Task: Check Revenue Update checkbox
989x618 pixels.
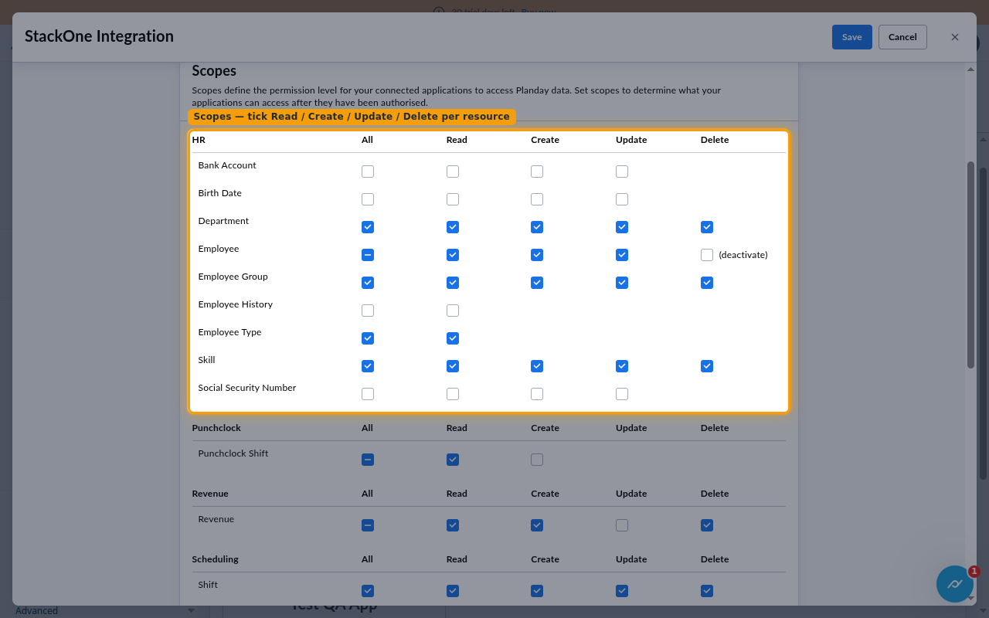Action: [622, 525]
